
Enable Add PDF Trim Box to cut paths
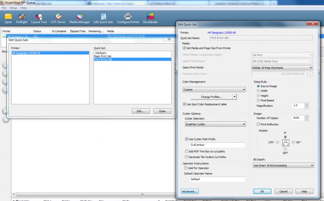pos(186,151)
